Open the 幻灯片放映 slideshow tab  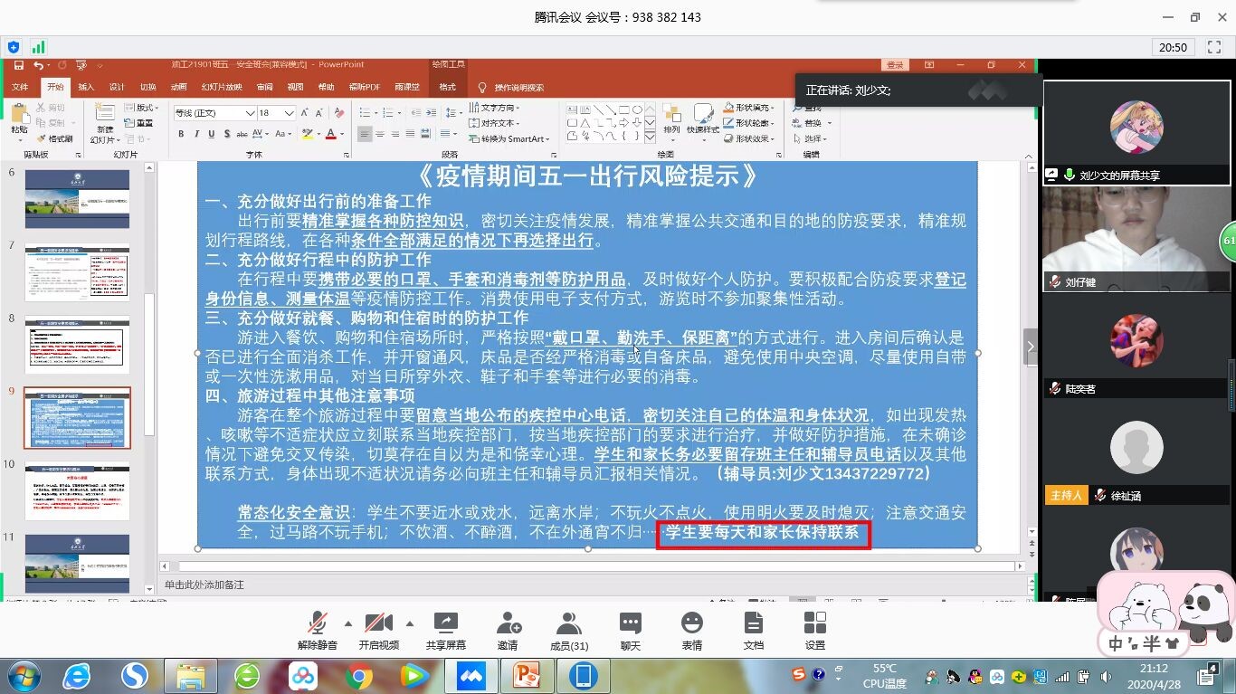pos(222,88)
